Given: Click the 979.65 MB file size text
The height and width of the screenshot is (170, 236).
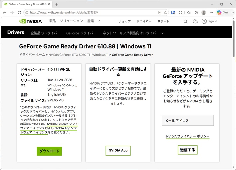Looking at the screenshot, I should (56, 100).
